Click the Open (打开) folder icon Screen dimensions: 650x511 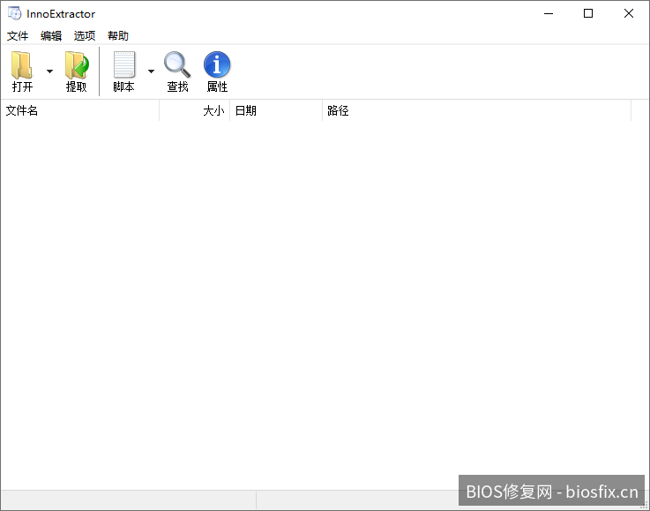pos(22,67)
